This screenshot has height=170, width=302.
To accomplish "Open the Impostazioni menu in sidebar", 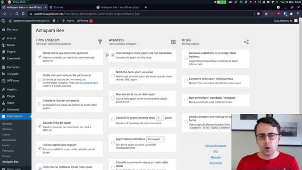I will [16, 116].
